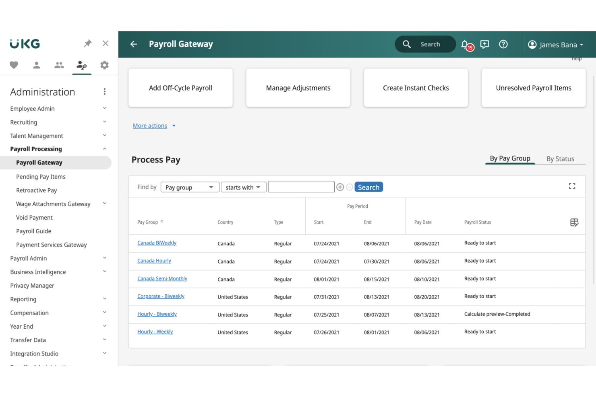Open the feedback chat icon
The height and width of the screenshot is (397, 596).
coord(484,44)
